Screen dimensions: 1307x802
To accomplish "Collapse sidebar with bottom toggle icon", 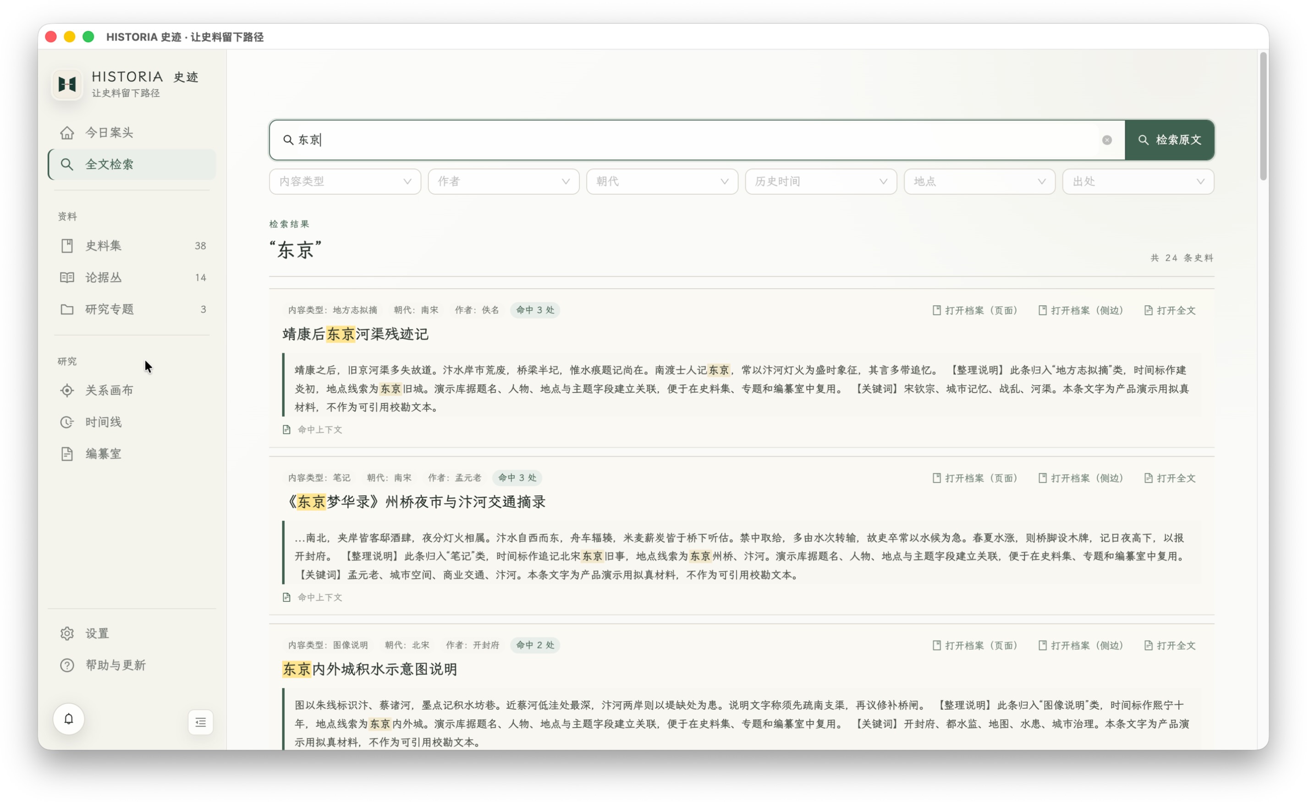I will (x=201, y=722).
